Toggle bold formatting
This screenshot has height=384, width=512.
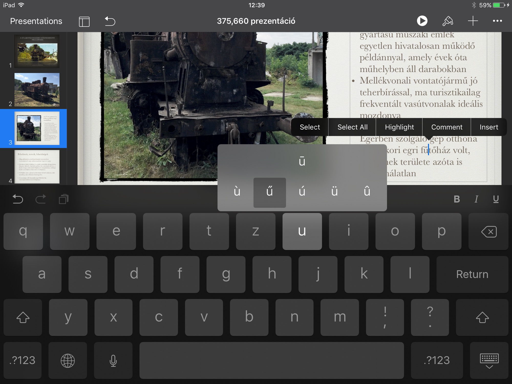pos(457,199)
